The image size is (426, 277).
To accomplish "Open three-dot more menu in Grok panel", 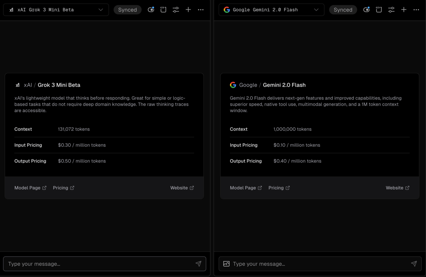I will point(201,10).
